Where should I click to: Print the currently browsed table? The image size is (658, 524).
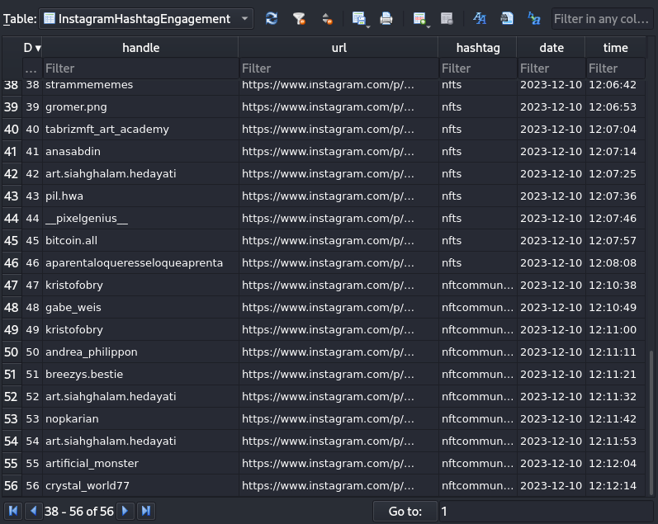[386, 18]
